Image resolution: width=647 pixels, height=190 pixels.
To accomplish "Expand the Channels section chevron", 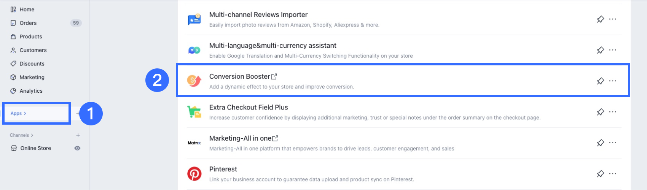I will [32, 135].
